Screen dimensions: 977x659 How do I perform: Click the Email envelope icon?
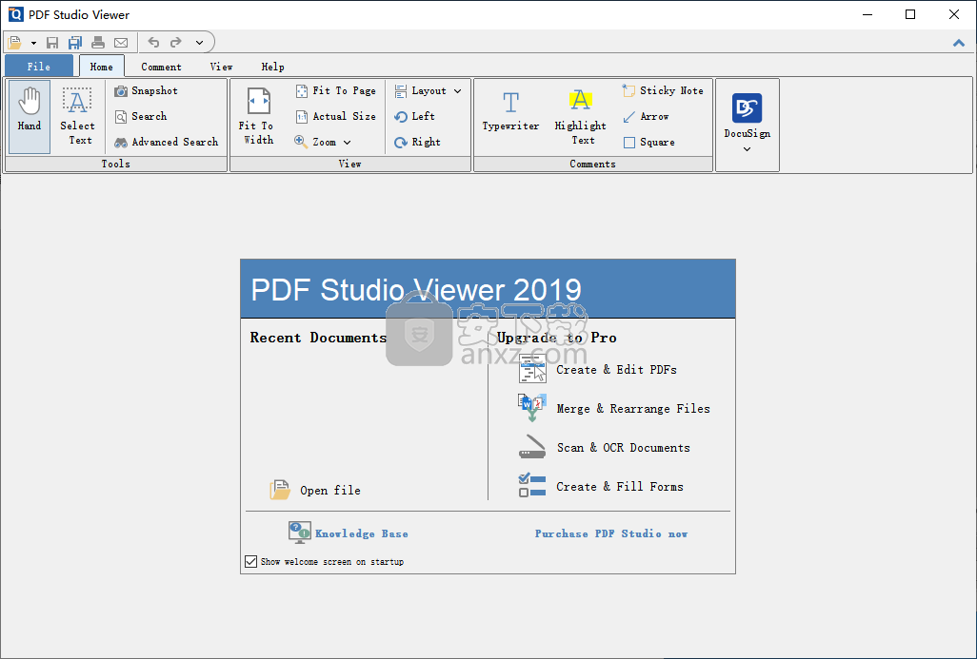pyautogui.click(x=121, y=42)
